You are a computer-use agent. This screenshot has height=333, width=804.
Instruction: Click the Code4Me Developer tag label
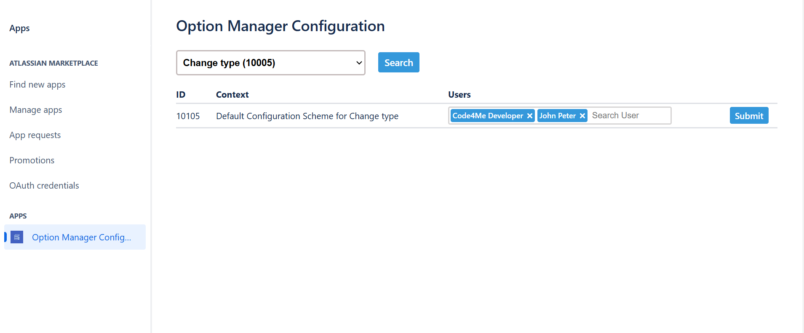tap(488, 116)
